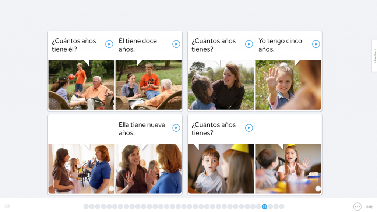The width and height of the screenshot is (377, 212).
Task: Open the more options ellipsis menu
Action: tap(357, 206)
